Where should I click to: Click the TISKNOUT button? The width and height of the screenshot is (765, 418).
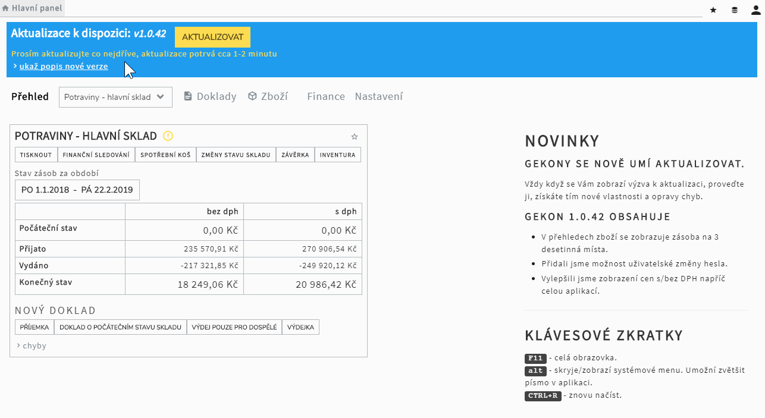pos(36,155)
